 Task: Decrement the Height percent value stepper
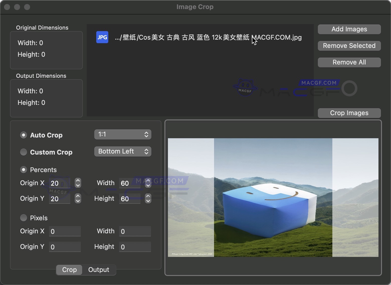(148, 201)
